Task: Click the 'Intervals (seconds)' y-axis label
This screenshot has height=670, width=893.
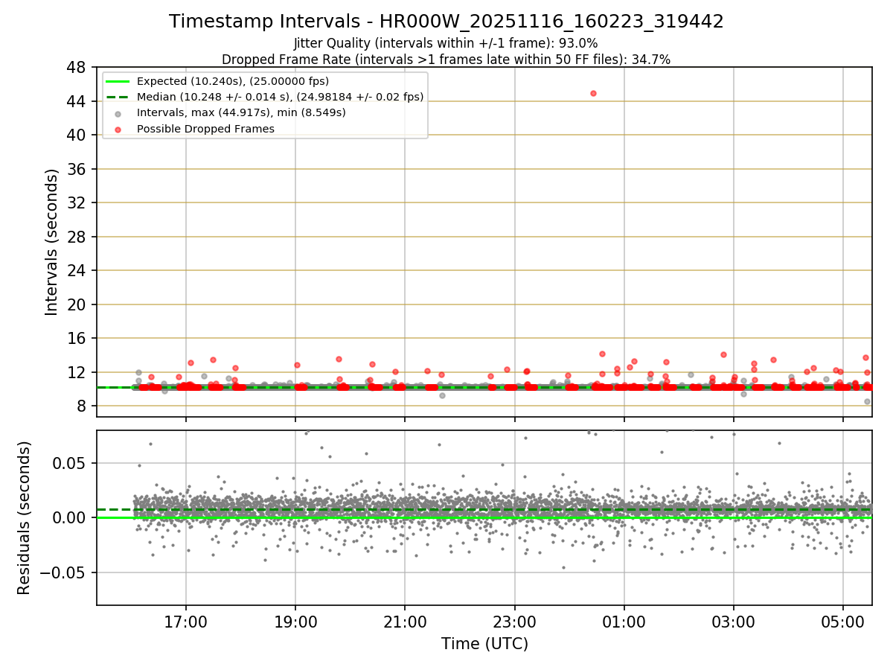Action: click(x=52, y=242)
